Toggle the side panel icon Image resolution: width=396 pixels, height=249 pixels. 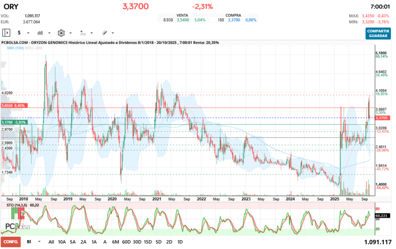pos(6,33)
